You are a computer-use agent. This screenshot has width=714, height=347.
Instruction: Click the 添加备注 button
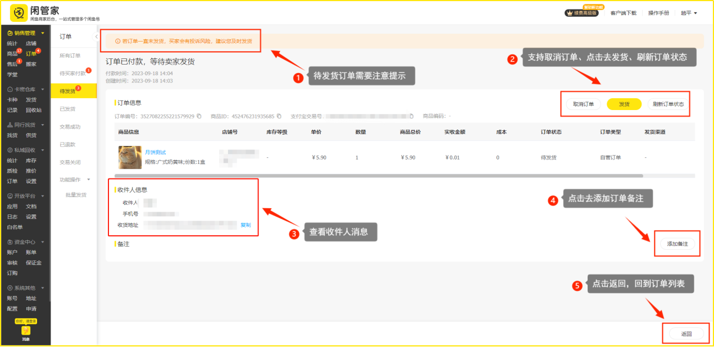click(677, 244)
